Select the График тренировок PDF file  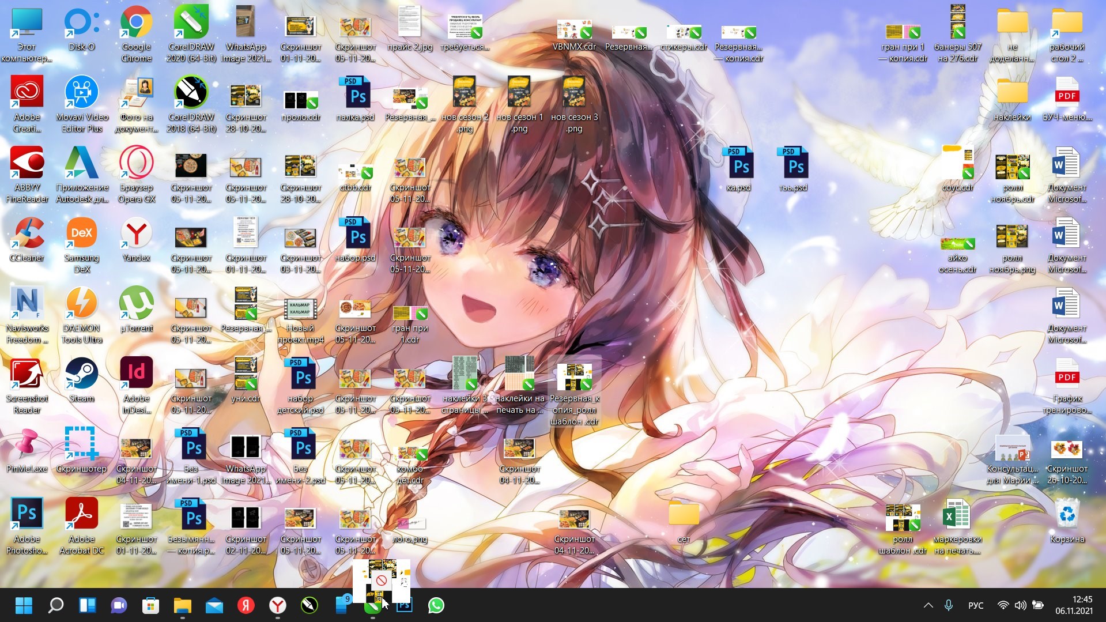coord(1067,386)
